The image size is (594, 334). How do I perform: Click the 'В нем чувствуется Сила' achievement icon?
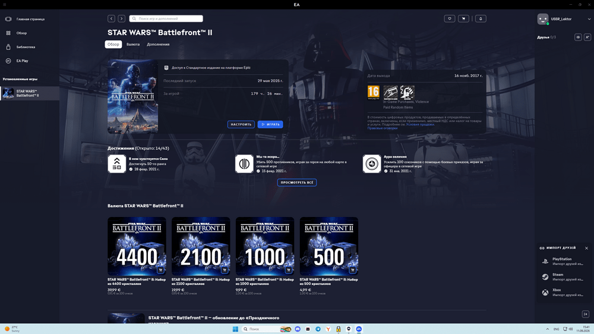tap(116, 164)
